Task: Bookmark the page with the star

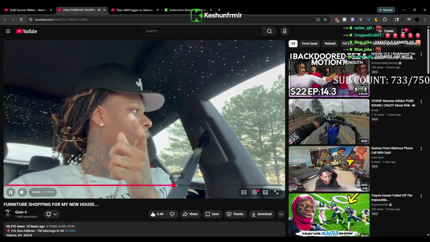Action: click(325, 19)
